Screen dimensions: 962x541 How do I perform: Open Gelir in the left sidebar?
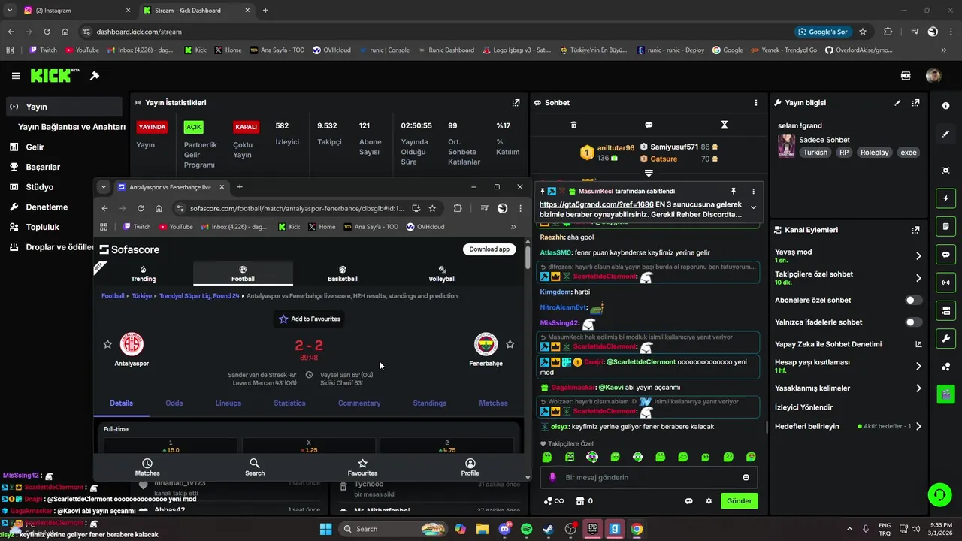(35, 147)
